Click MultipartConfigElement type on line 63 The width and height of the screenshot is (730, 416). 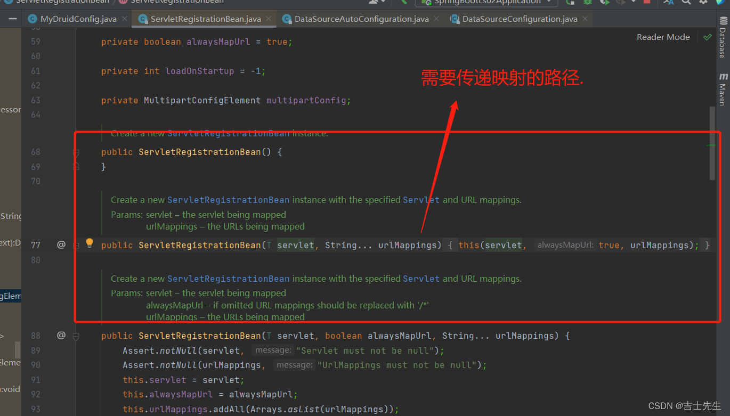pyautogui.click(x=202, y=100)
